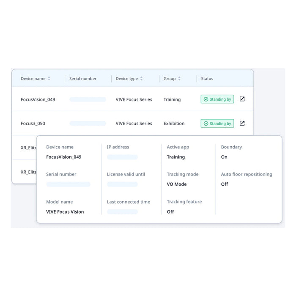
Task: Click VIVE Focus Series in FocusVision_049 row
Action: click(x=134, y=99)
